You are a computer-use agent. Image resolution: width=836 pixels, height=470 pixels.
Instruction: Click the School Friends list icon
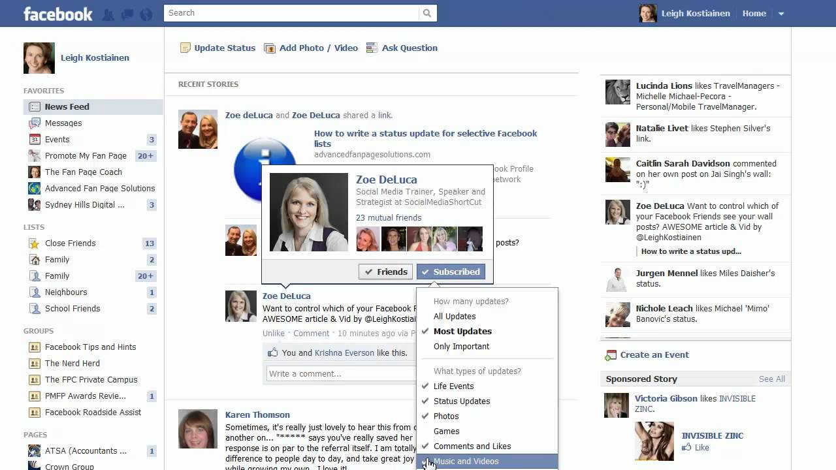pyautogui.click(x=35, y=308)
